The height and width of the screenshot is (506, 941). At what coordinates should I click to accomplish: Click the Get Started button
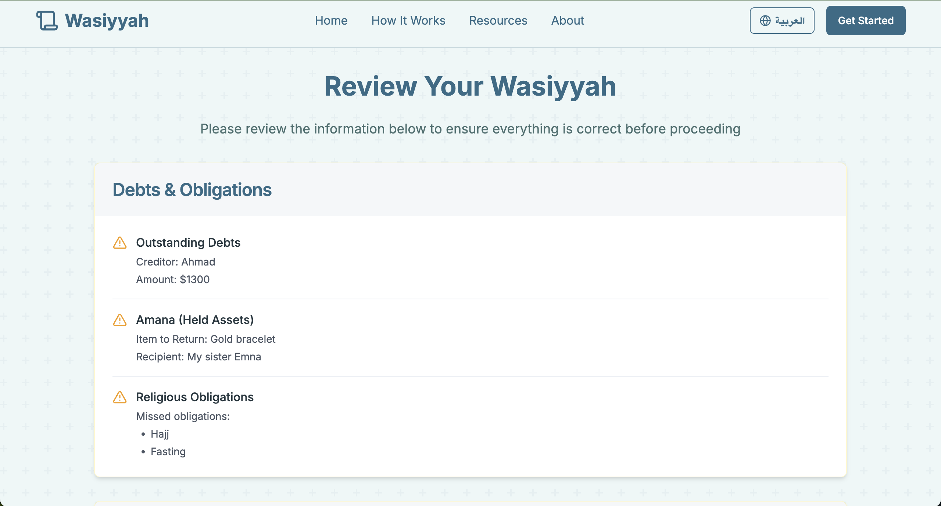(866, 21)
